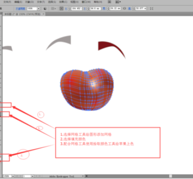
Task: Select the apple gradient mesh object
Action: point(87,89)
